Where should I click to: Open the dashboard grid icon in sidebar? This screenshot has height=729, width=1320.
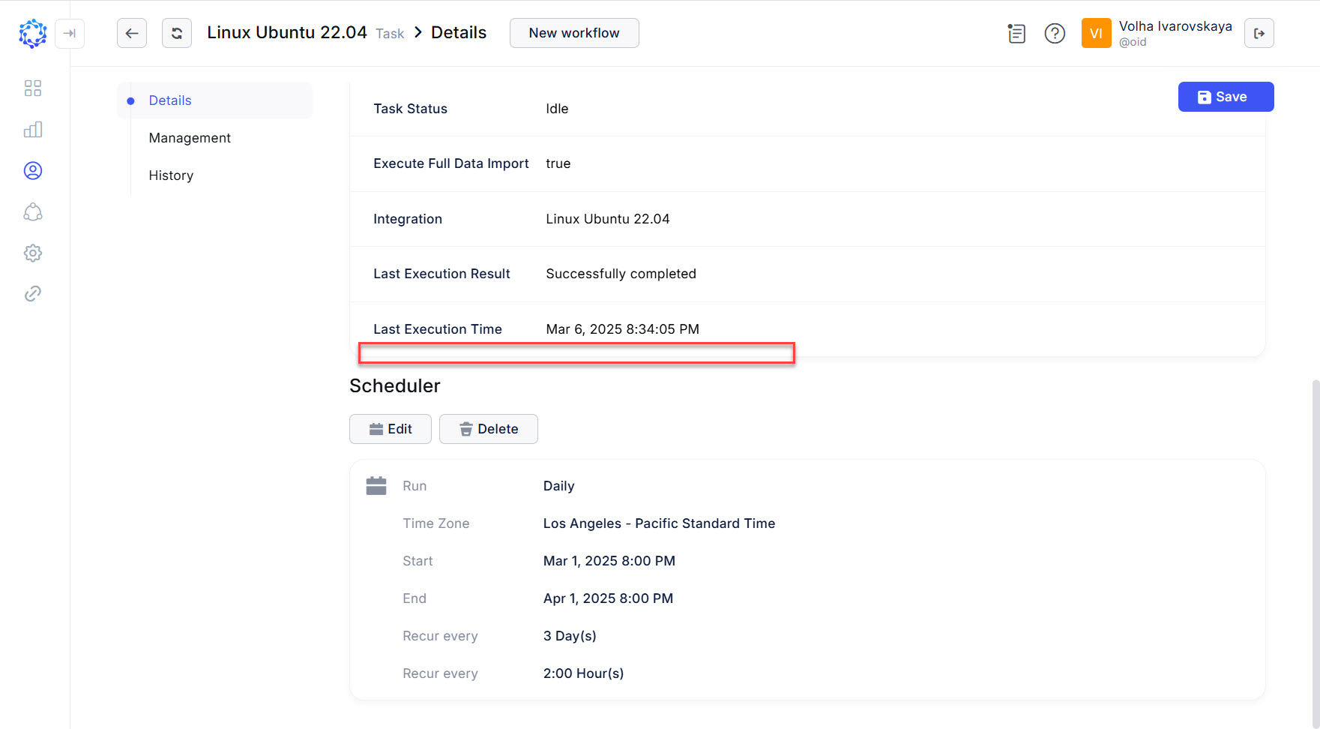(x=33, y=88)
